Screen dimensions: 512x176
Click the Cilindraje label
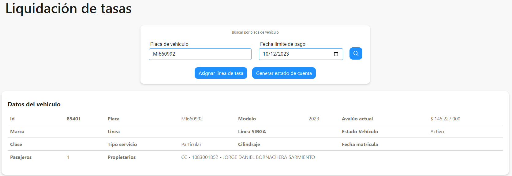click(x=249, y=145)
